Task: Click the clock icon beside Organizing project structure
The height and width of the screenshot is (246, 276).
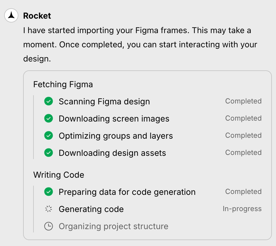Action: [48, 226]
